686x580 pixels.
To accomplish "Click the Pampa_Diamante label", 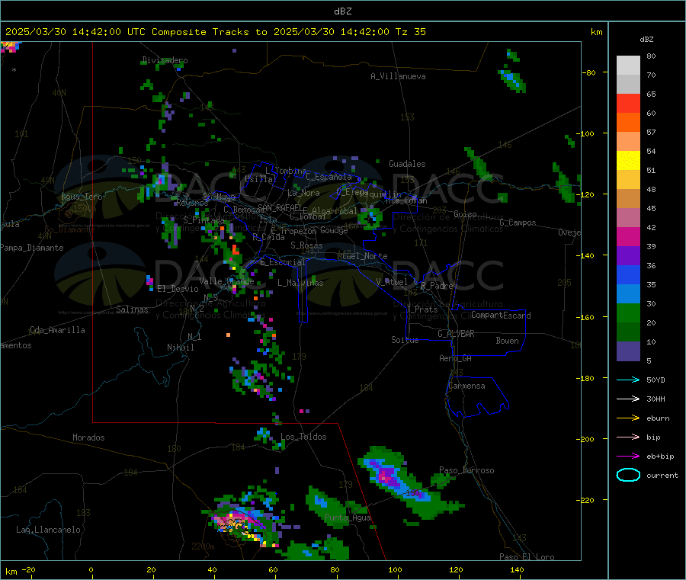I will (x=32, y=248).
